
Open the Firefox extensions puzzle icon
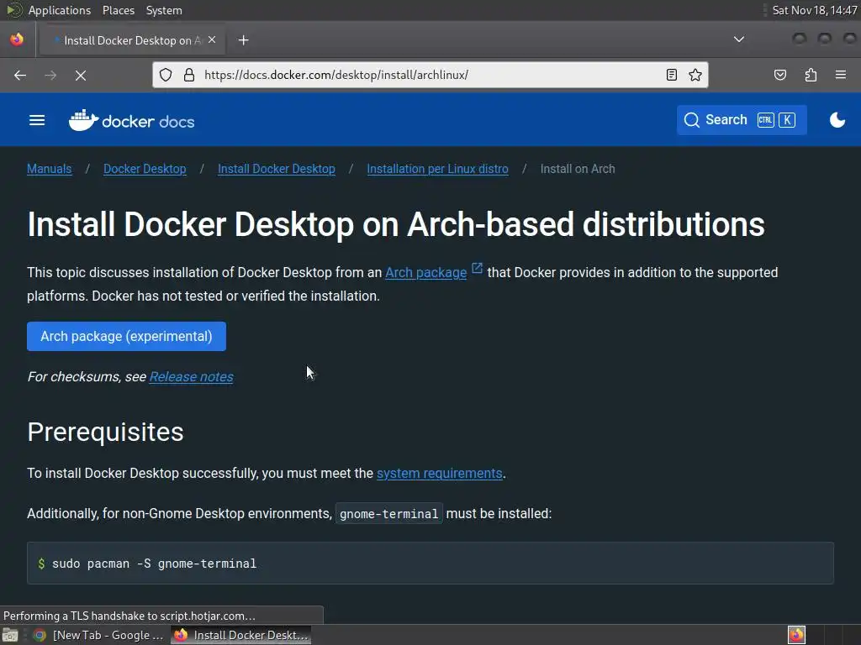pos(811,75)
